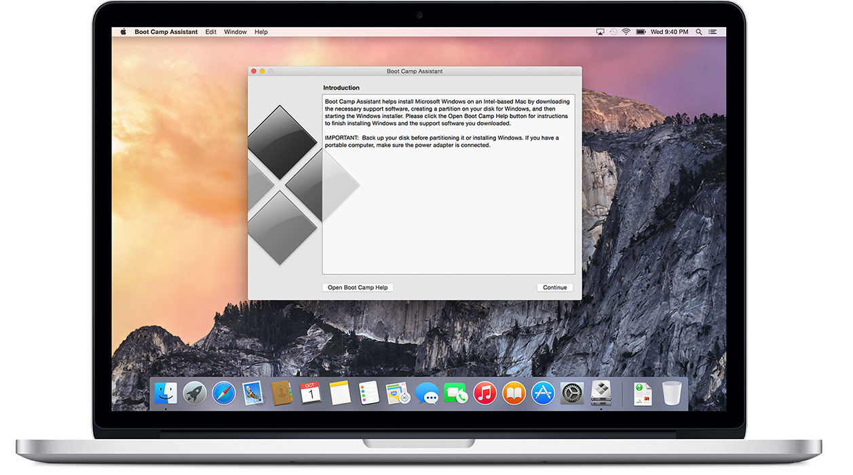Open the Window menu
The image size is (853, 475).
pyautogui.click(x=235, y=32)
